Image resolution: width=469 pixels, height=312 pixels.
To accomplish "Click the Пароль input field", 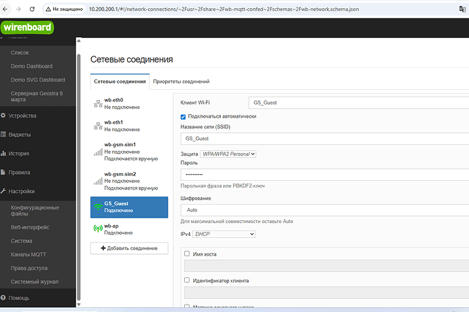I will tap(324, 175).
